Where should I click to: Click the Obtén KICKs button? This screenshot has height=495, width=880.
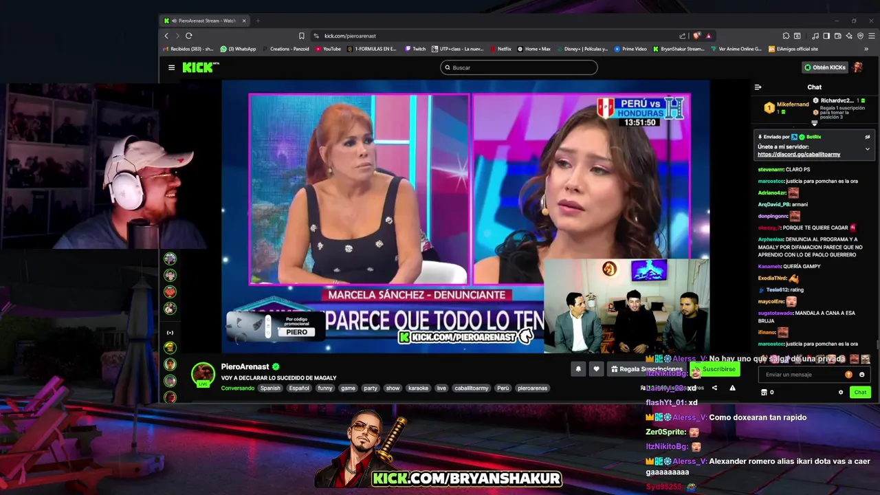click(825, 67)
